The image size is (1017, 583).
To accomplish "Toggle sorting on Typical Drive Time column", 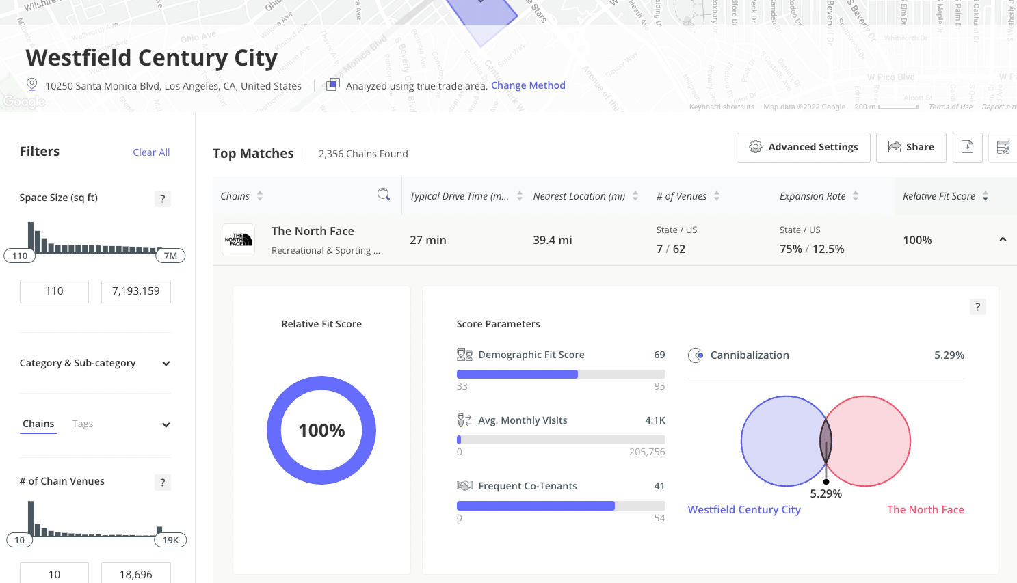I will [x=520, y=195].
